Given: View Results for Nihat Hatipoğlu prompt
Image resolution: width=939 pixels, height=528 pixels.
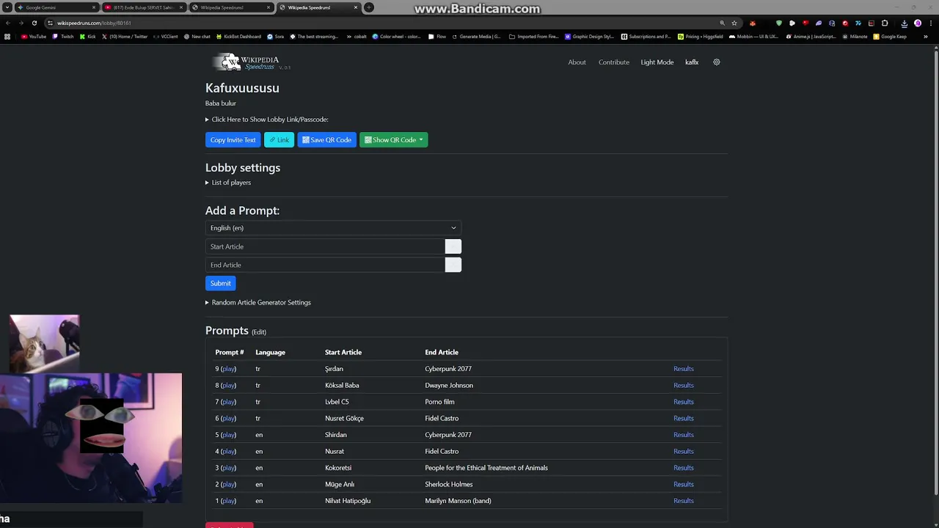Looking at the screenshot, I should click(x=684, y=501).
